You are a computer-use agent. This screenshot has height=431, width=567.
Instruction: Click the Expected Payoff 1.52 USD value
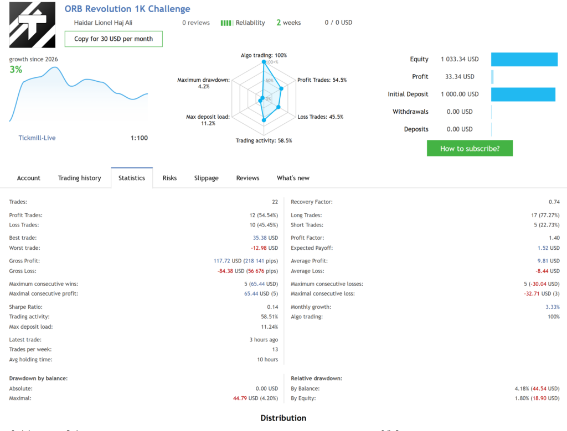tap(549, 248)
